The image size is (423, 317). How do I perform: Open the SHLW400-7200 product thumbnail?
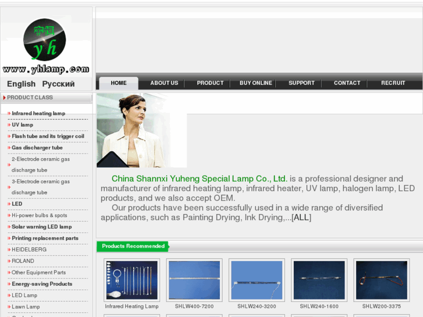click(x=194, y=280)
